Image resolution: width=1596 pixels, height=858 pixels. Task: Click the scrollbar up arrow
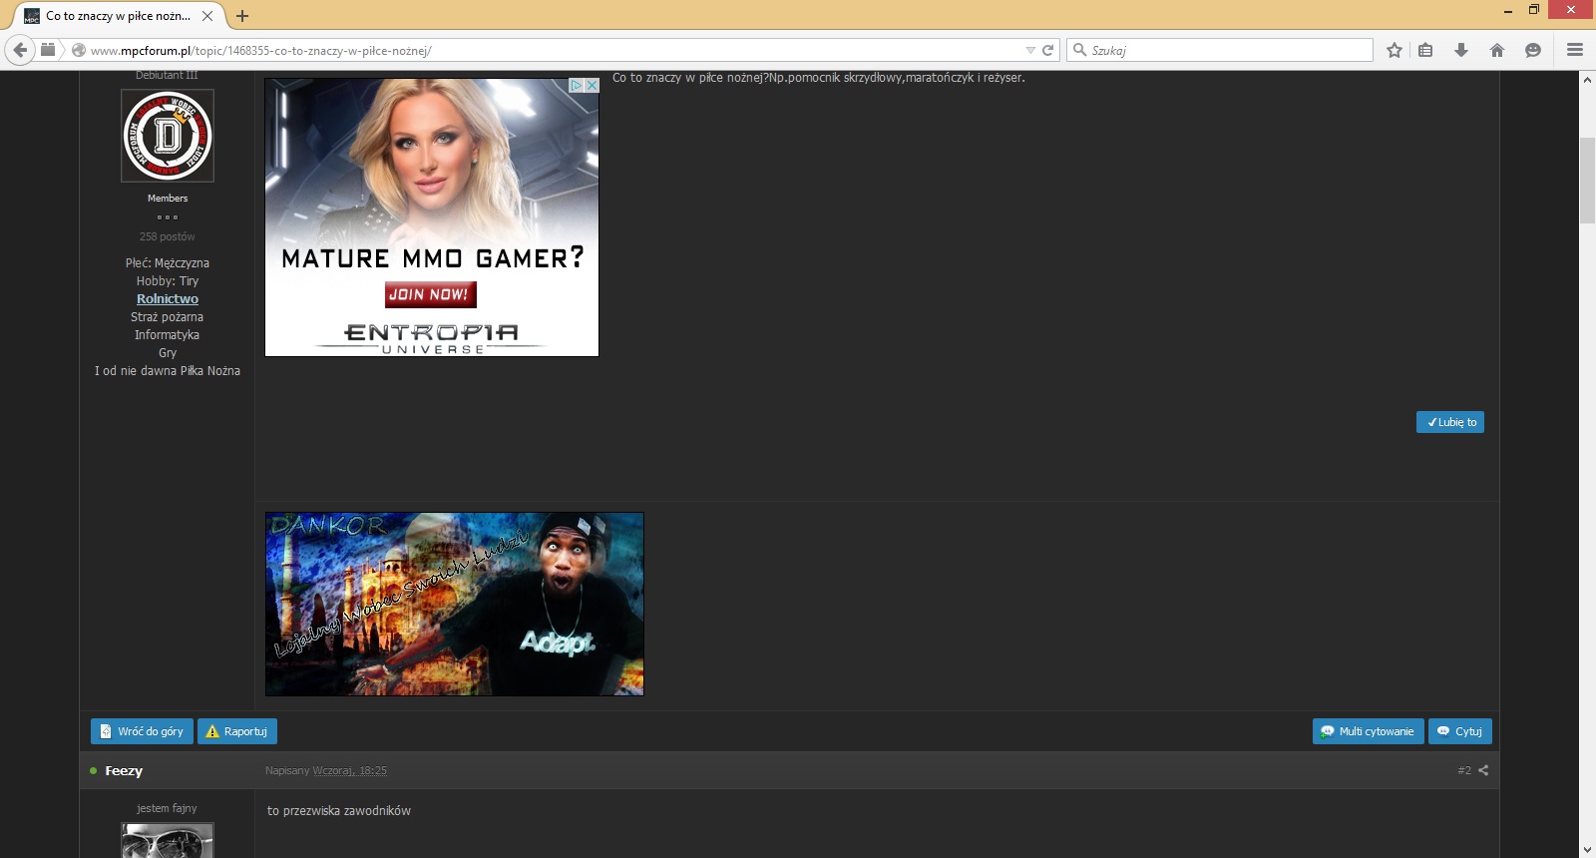point(1587,79)
